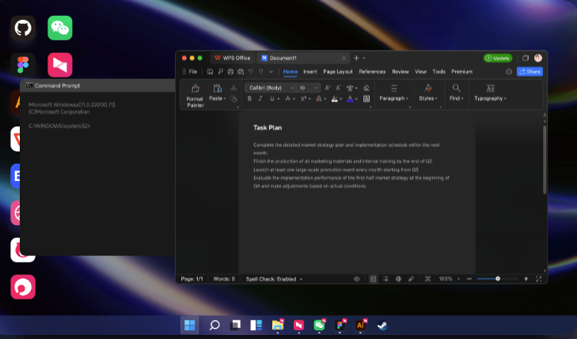Screen dimensions: 577x339
Task: Click the Export to PDF icon
Action: pos(220,72)
